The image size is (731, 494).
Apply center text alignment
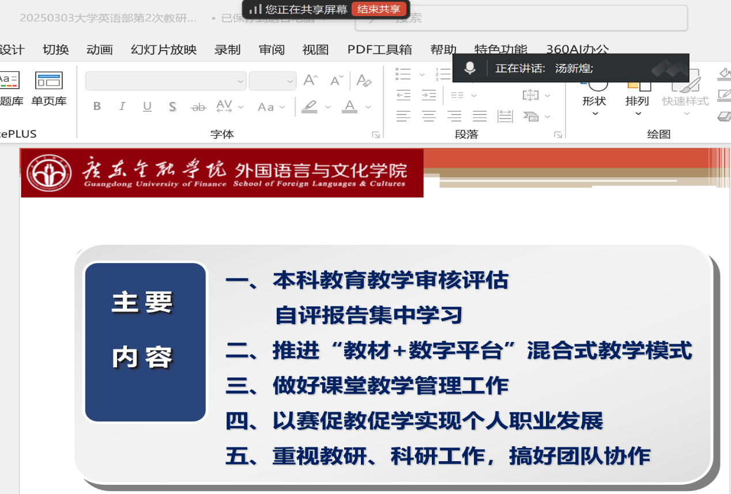428,116
